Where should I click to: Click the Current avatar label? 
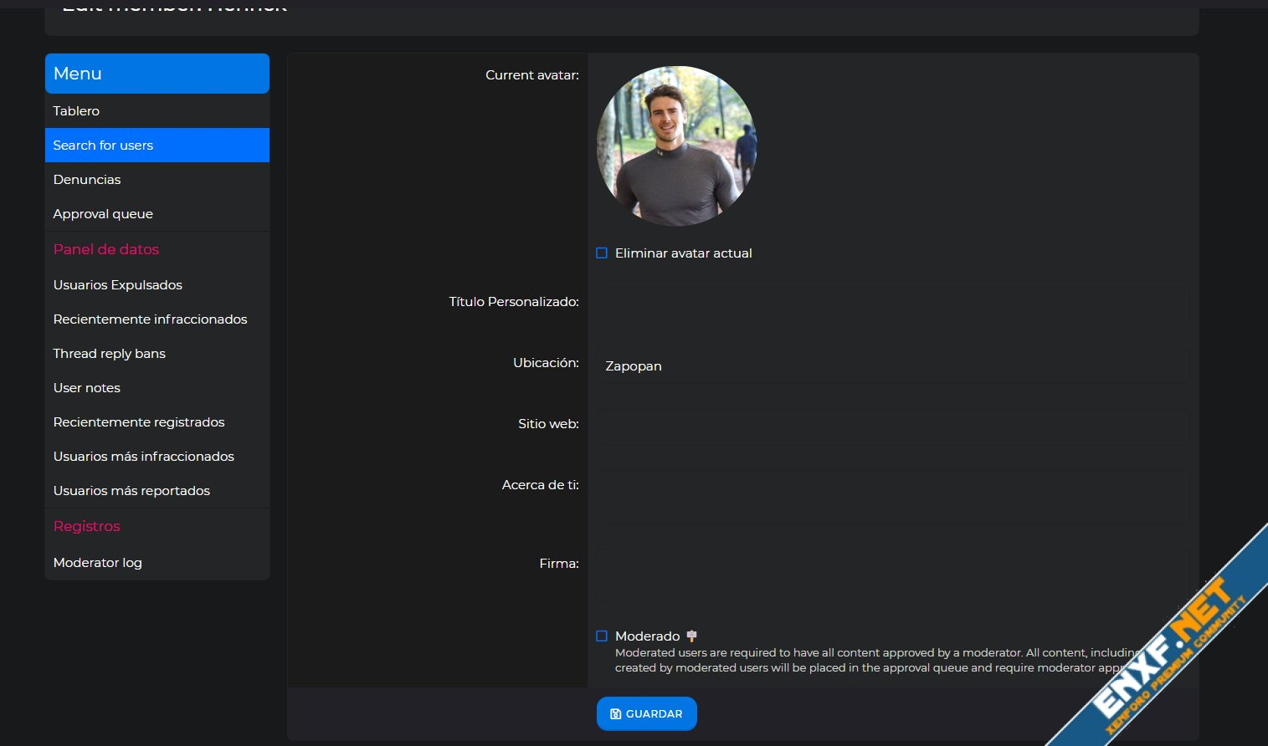pos(532,75)
